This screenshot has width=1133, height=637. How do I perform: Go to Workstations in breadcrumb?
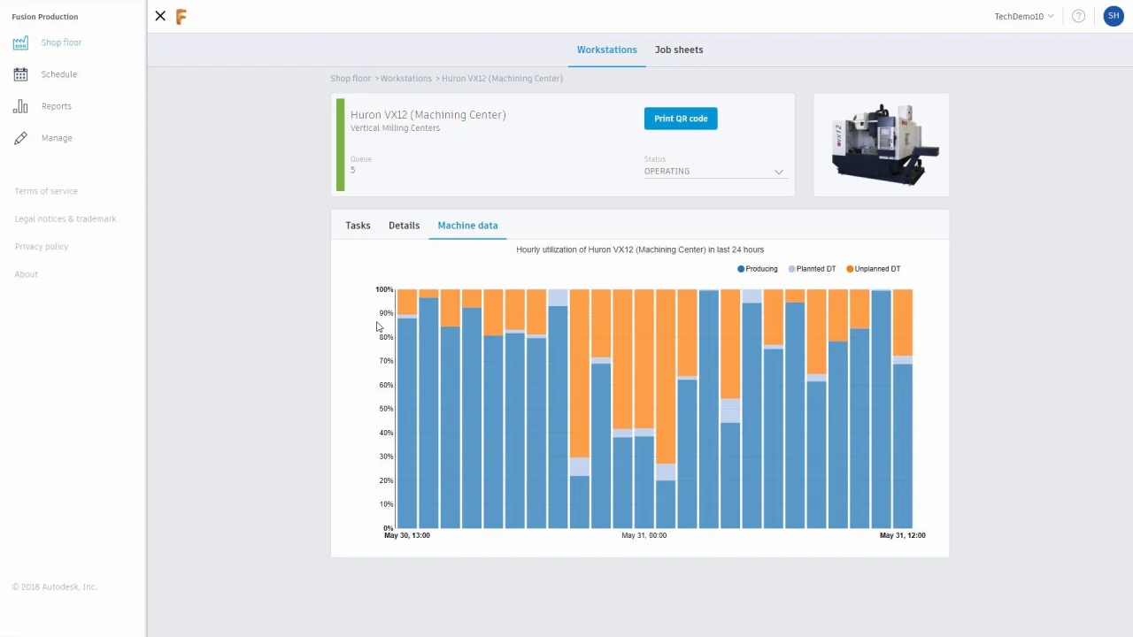pos(406,79)
